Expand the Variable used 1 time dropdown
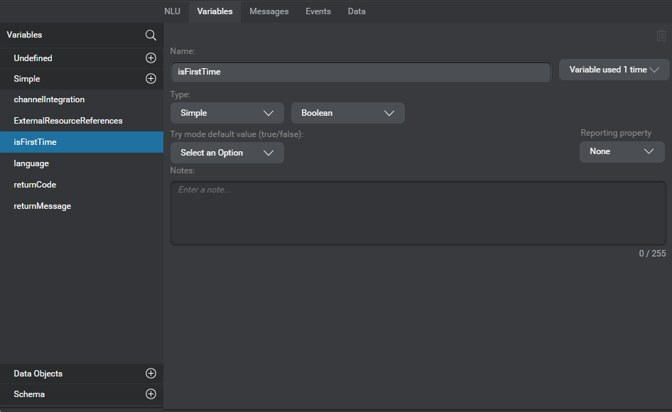The image size is (672, 412). 613,69
